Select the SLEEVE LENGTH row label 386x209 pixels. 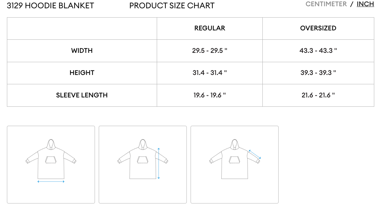82,95
